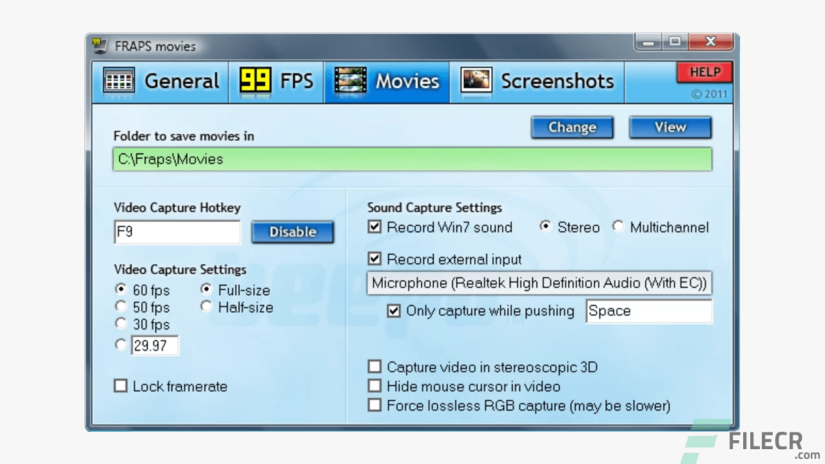Select Multichannel sound recording

pyautogui.click(x=619, y=226)
